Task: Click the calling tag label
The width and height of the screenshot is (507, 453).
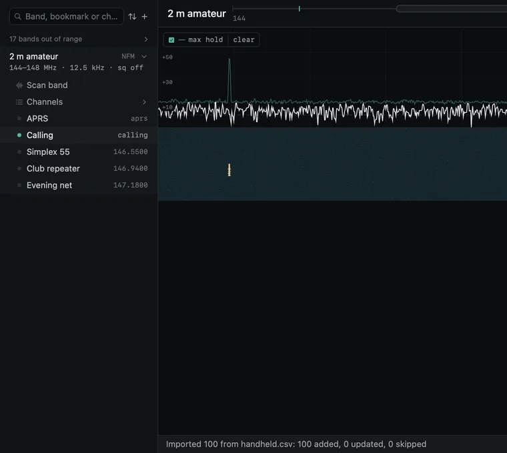Action: point(133,135)
